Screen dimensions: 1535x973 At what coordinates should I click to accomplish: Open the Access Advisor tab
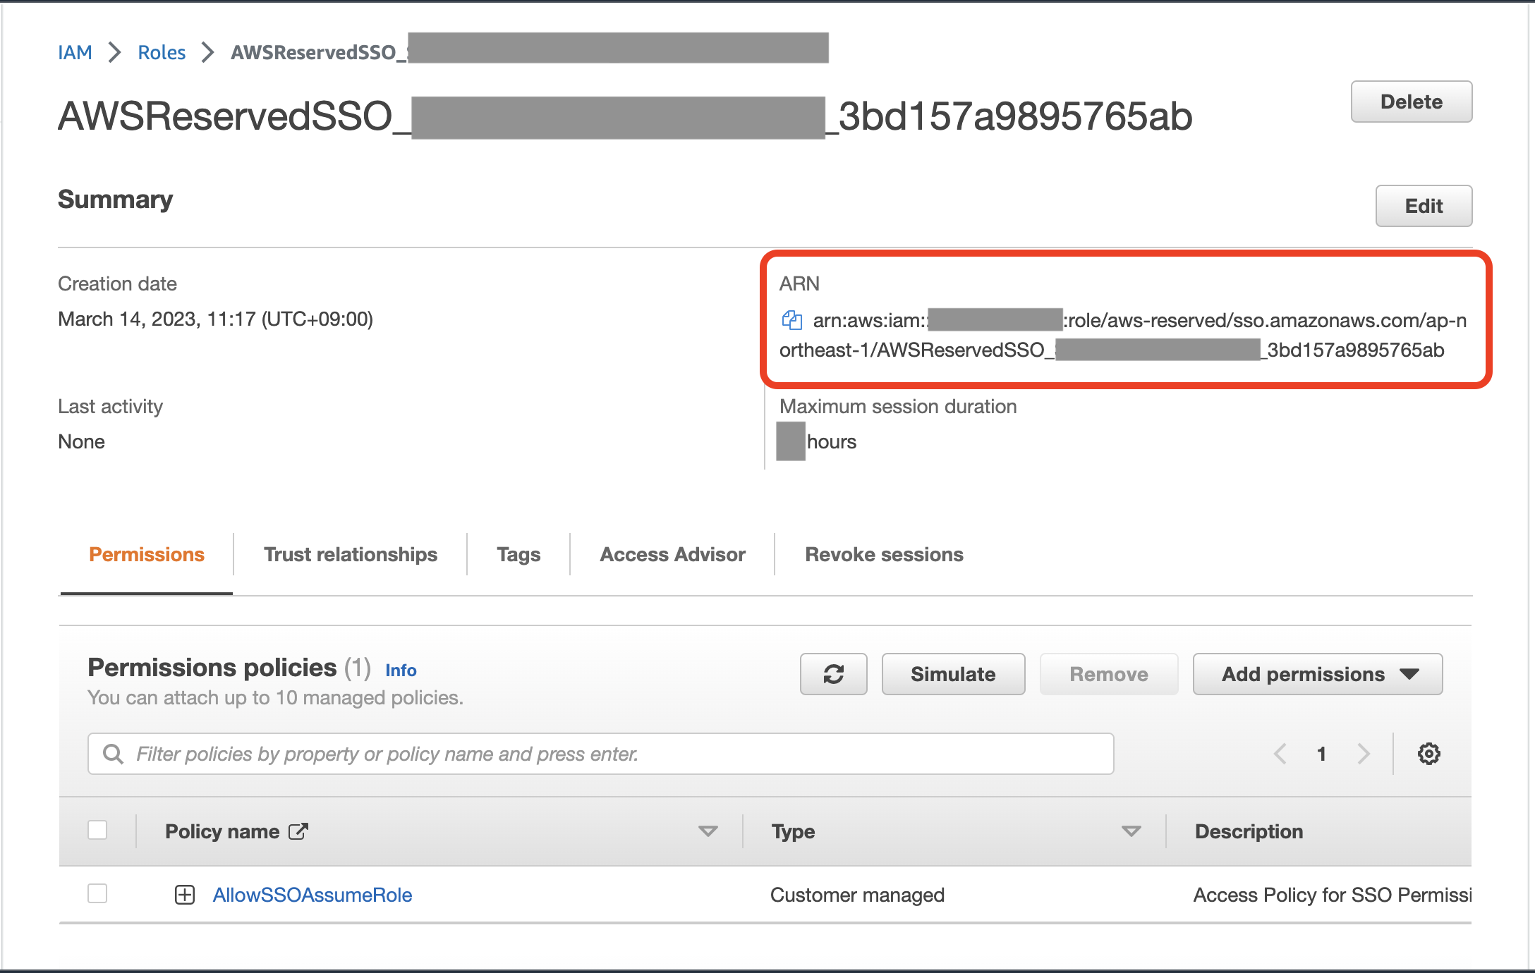pos(672,554)
